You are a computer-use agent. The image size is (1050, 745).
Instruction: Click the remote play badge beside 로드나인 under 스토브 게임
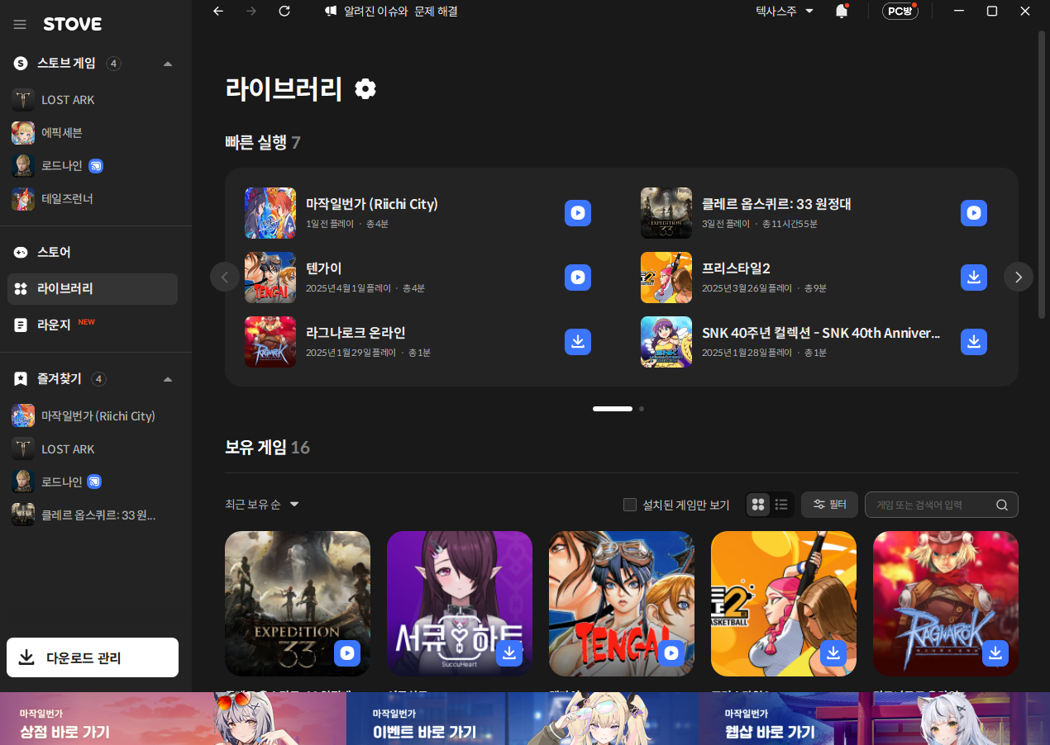click(96, 166)
